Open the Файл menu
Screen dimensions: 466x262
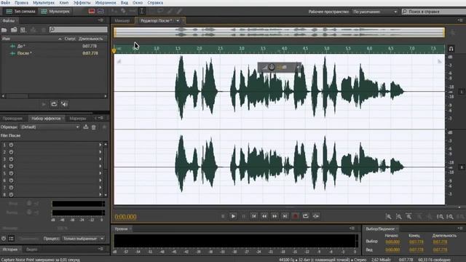tap(5, 3)
